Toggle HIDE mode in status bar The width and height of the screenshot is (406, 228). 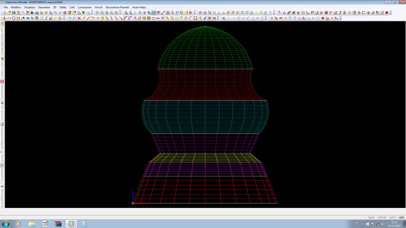[x=401, y=217]
